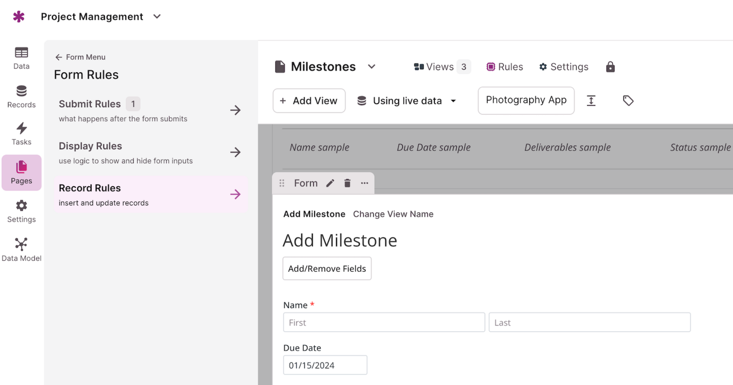The width and height of the screenshot is (733, 385).
Task: Click the tag icon in toolbar
Action: click(628, 101)
